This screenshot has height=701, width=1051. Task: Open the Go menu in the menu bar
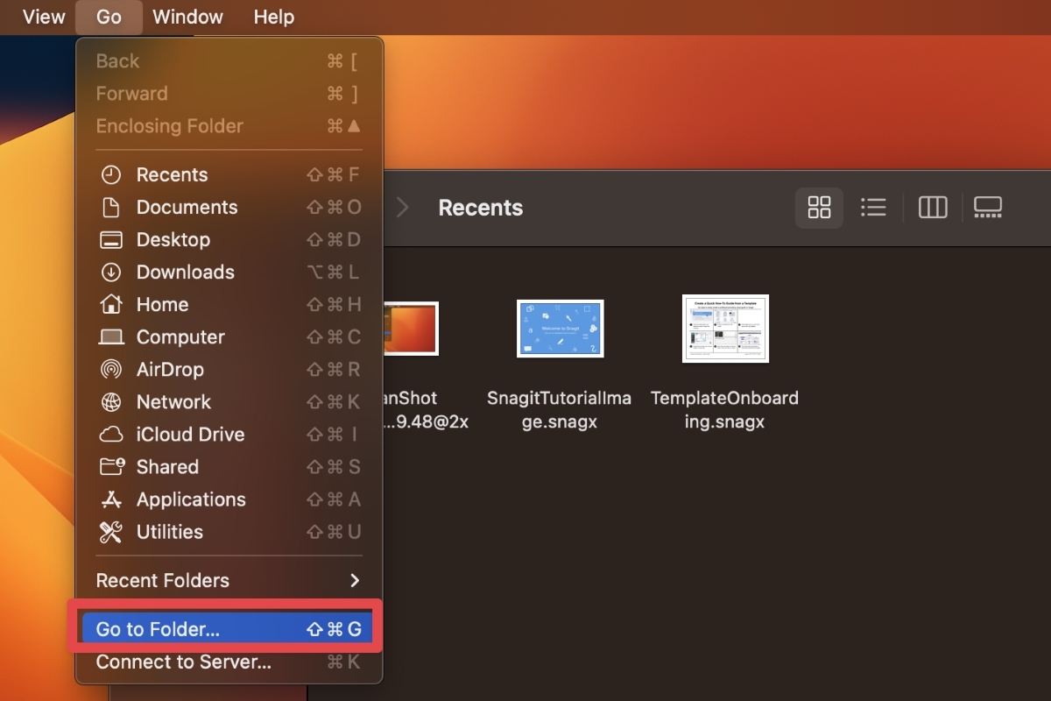[108, 17]
